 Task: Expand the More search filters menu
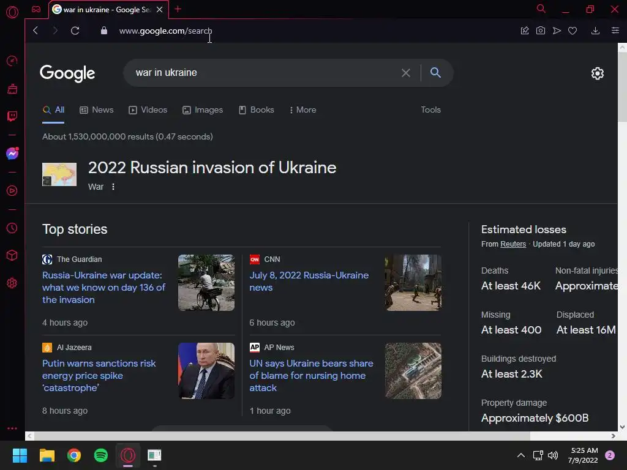tap(303, 110)
